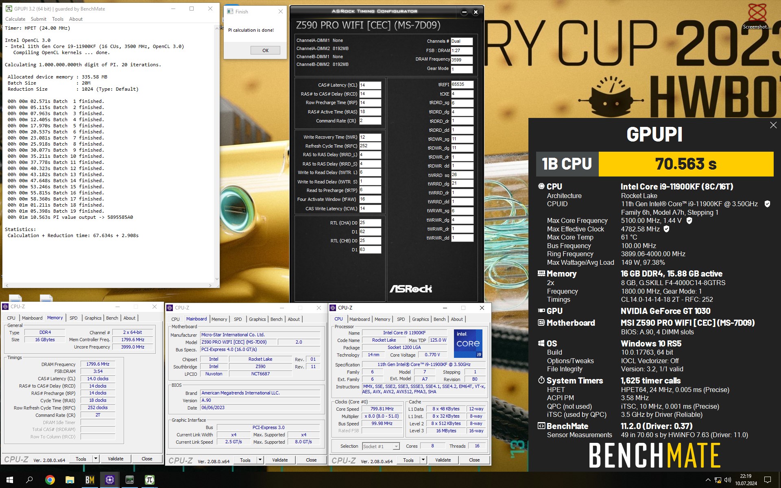Open Submit menu in GPUPI window
The width and height of the screenshot is (781, 488).
coord(39,19)
